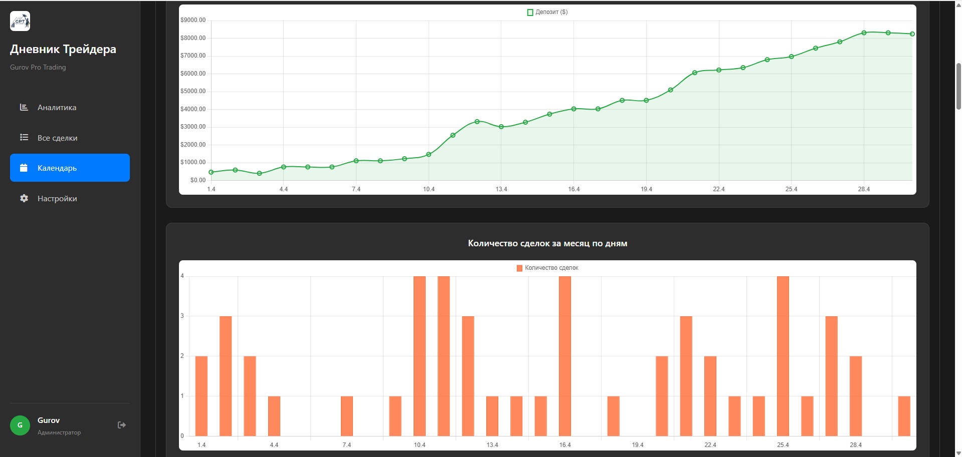
Task: Click the Дневник Трейдера title
Action: (x=63, y=49)
